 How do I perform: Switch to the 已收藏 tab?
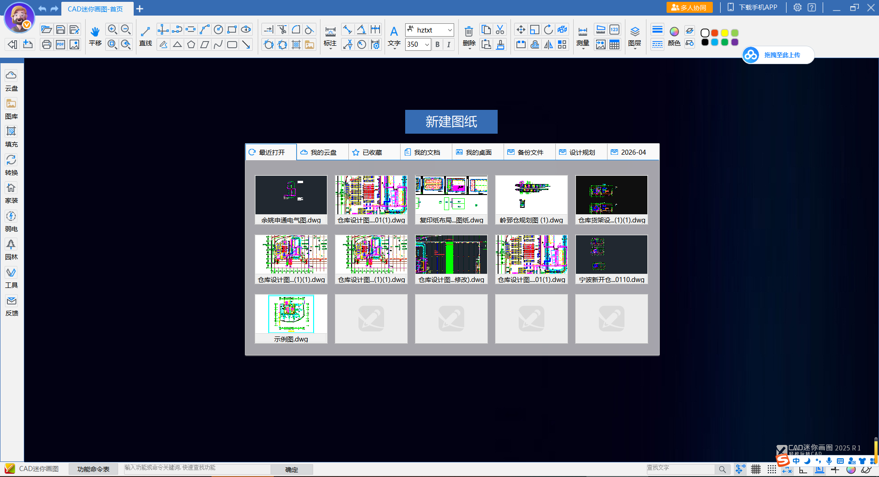(374, 152)
